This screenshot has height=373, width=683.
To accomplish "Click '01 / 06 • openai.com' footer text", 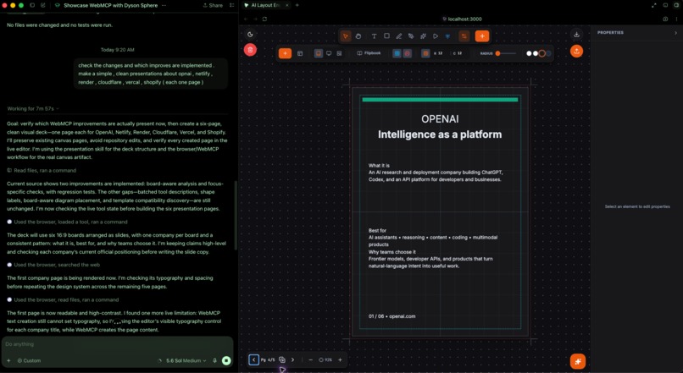I will pos(392,316).
